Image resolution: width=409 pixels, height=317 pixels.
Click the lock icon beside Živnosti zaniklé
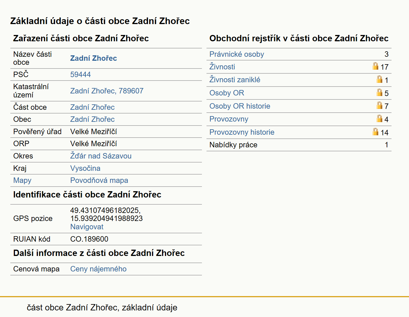coord(379,79)
